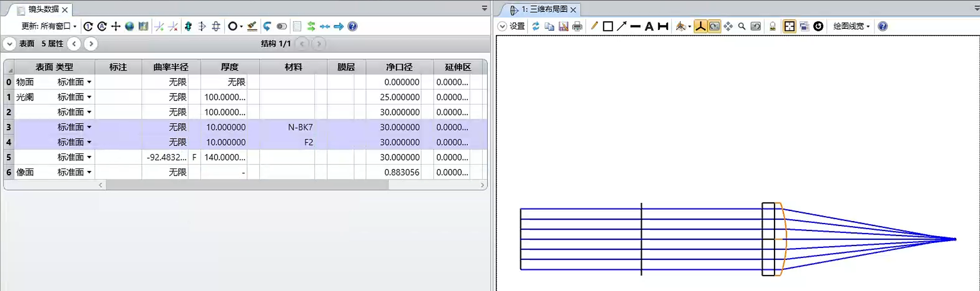The height and width of the screenshot is (291, 980).
Task: Open surface type dropdown for row 0 物面
Action: pyautogui.click(x=89, y=82)
